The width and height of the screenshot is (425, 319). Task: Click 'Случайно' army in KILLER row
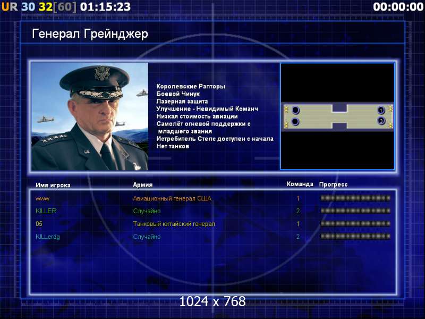(147, 211)
